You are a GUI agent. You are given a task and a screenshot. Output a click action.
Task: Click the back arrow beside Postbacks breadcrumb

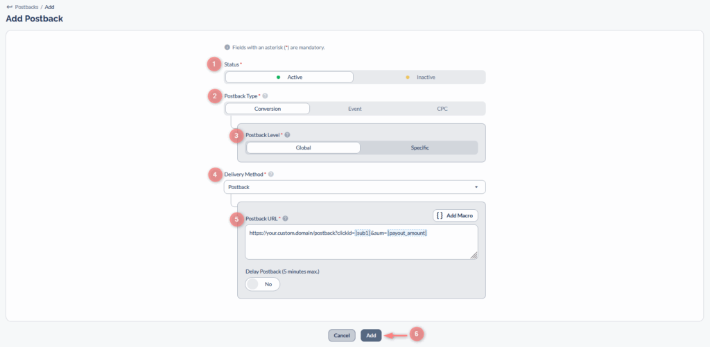[8, 7]
